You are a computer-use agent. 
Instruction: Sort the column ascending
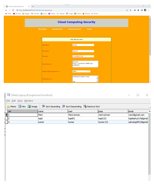(x=51, y=106)
